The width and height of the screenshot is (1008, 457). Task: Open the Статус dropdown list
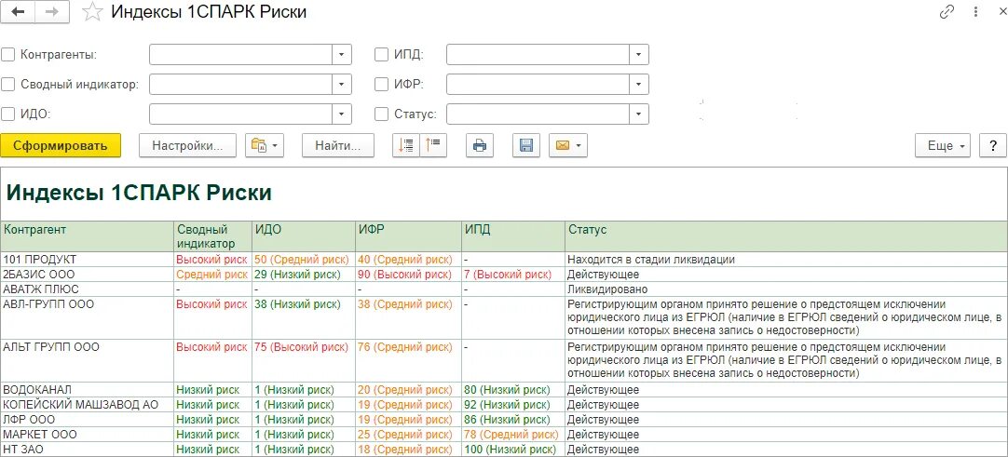click(x=638, y=114)
